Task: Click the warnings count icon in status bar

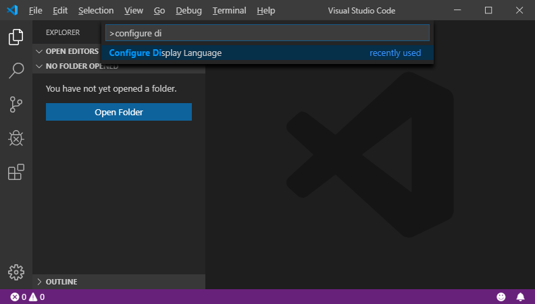Action: (33, 297)
